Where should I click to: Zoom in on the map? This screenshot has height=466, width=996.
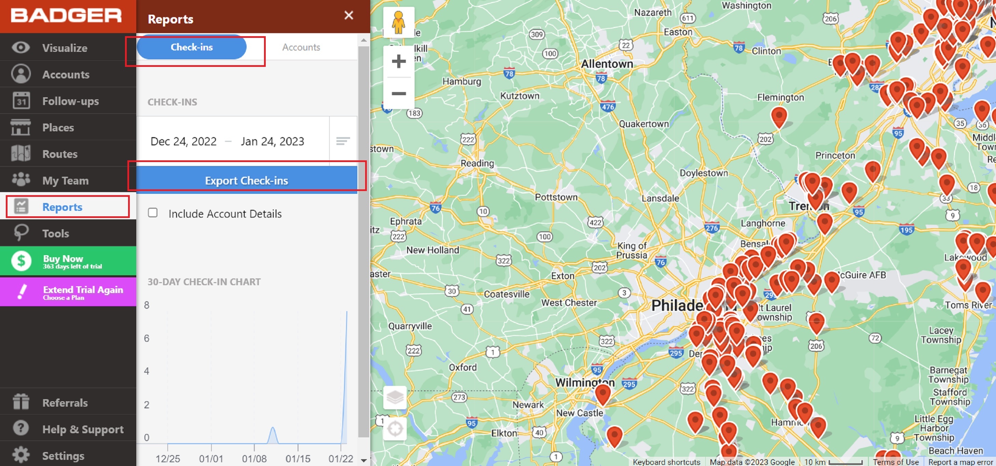coord(399,61)
